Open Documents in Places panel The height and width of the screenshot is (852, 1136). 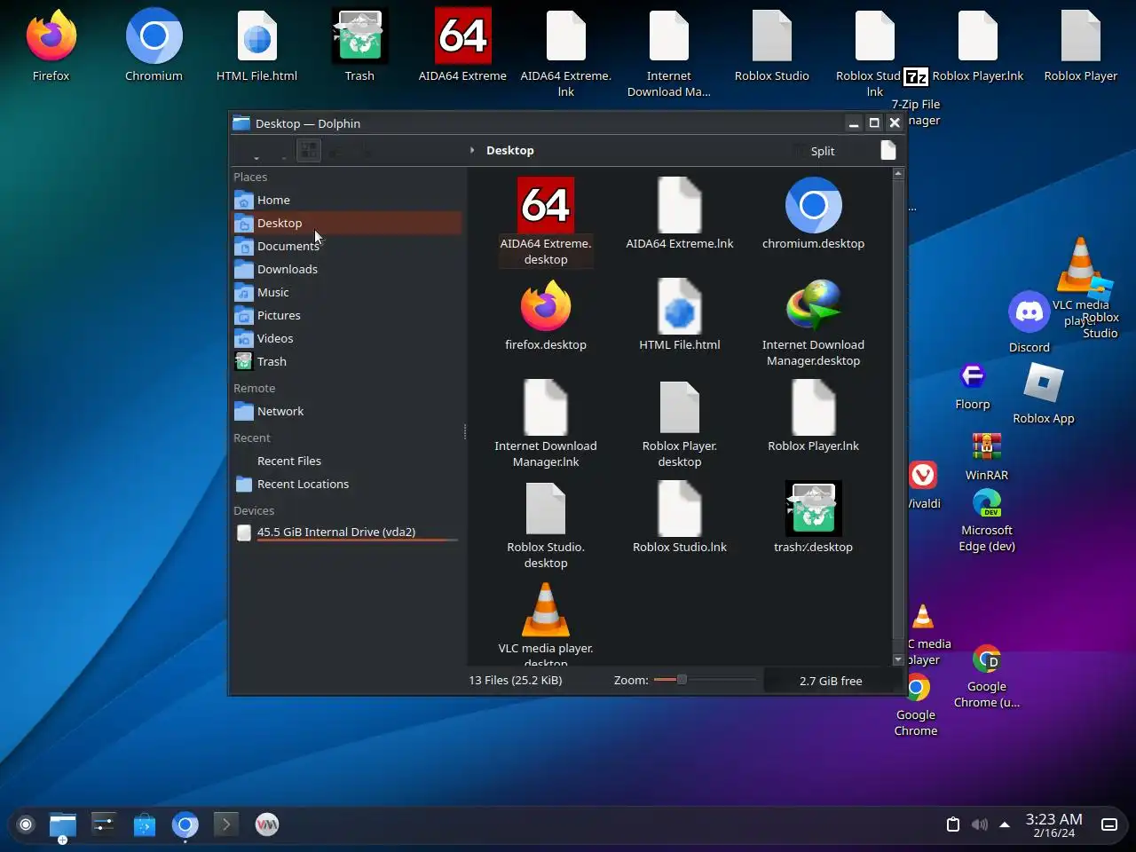[x=346, y=246]
